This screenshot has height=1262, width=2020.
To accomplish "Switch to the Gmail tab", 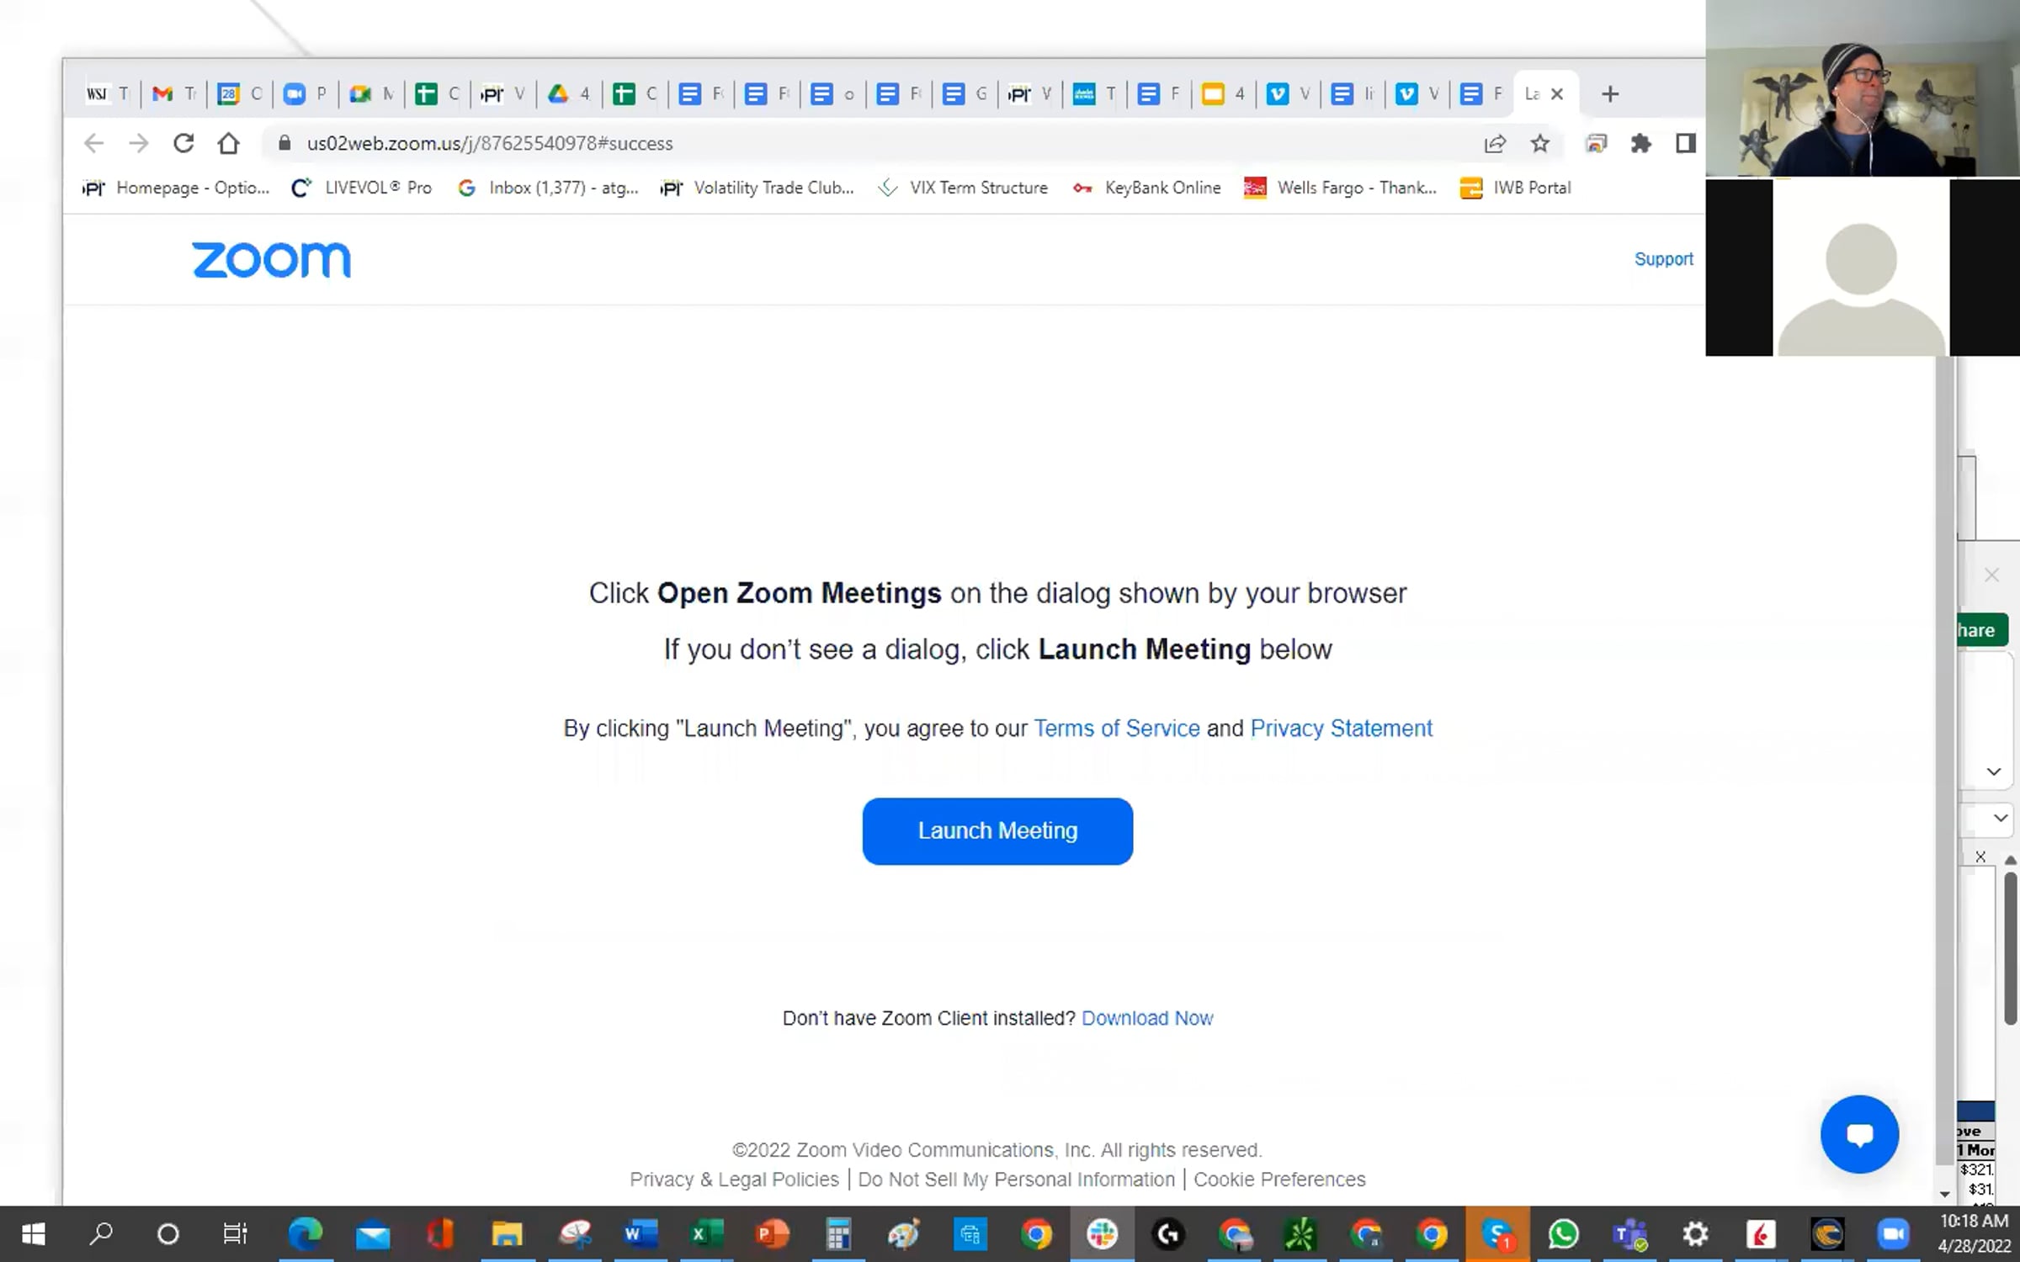I will pos(173,94).
